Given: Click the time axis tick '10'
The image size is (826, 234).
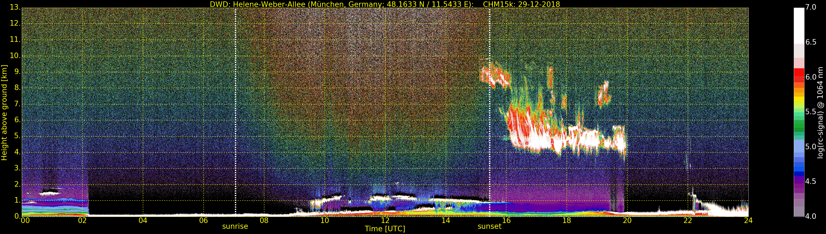Looking at the screenshot, I should pos(325,220).
